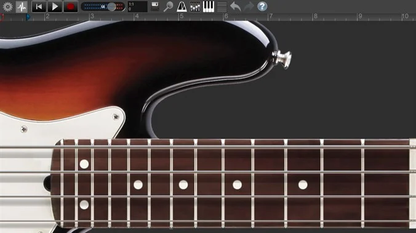The image size is (416, 233).
Task: Click the 1:1 position counter display
Action: pyautogui.click(x=137, y=7)
